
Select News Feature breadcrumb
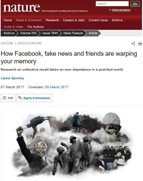click(x=73, y=33)
